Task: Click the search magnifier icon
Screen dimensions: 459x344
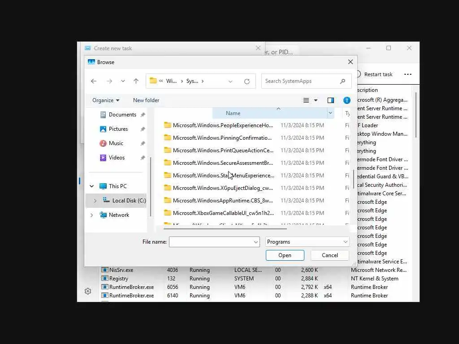Action: tap(342, 81)
